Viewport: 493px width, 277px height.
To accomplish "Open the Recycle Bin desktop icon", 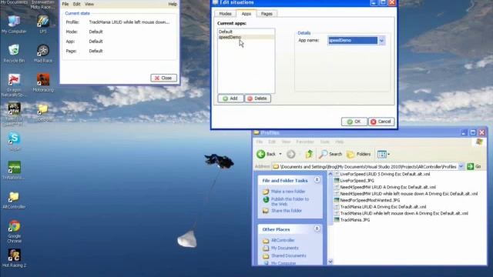I will (x=14, y=53).
